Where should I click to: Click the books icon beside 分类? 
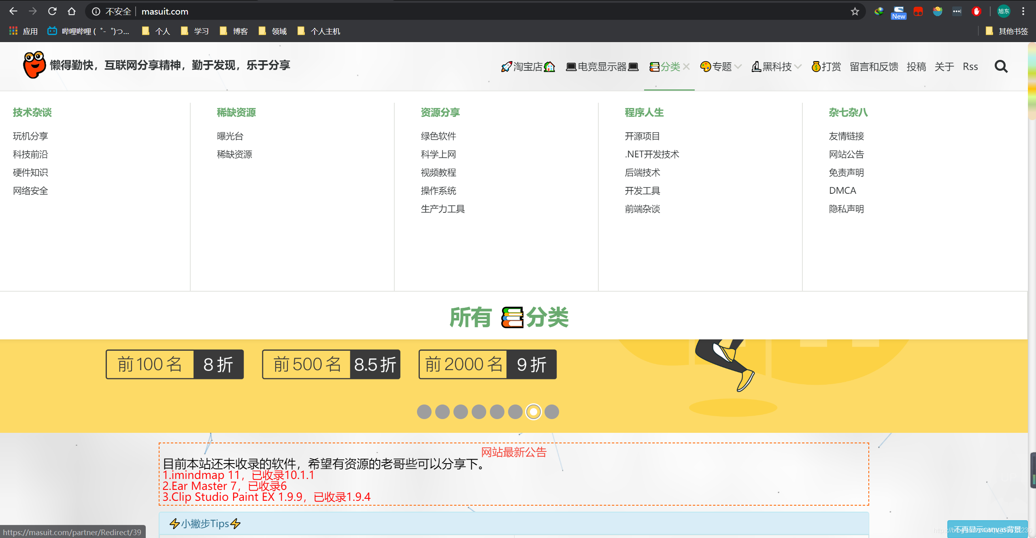click(x=655, y=66)
